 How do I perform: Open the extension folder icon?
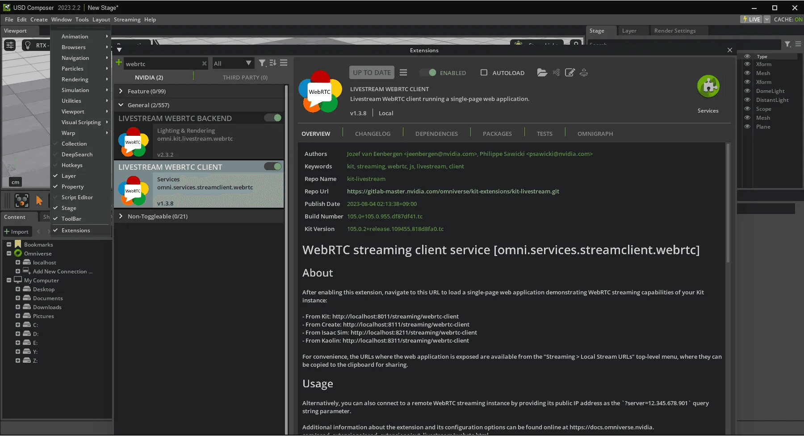click(x=542, y=72)
